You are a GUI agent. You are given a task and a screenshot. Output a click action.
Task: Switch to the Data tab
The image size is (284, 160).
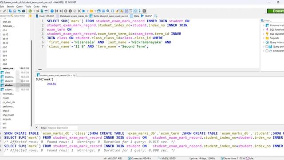click(134, 16)
